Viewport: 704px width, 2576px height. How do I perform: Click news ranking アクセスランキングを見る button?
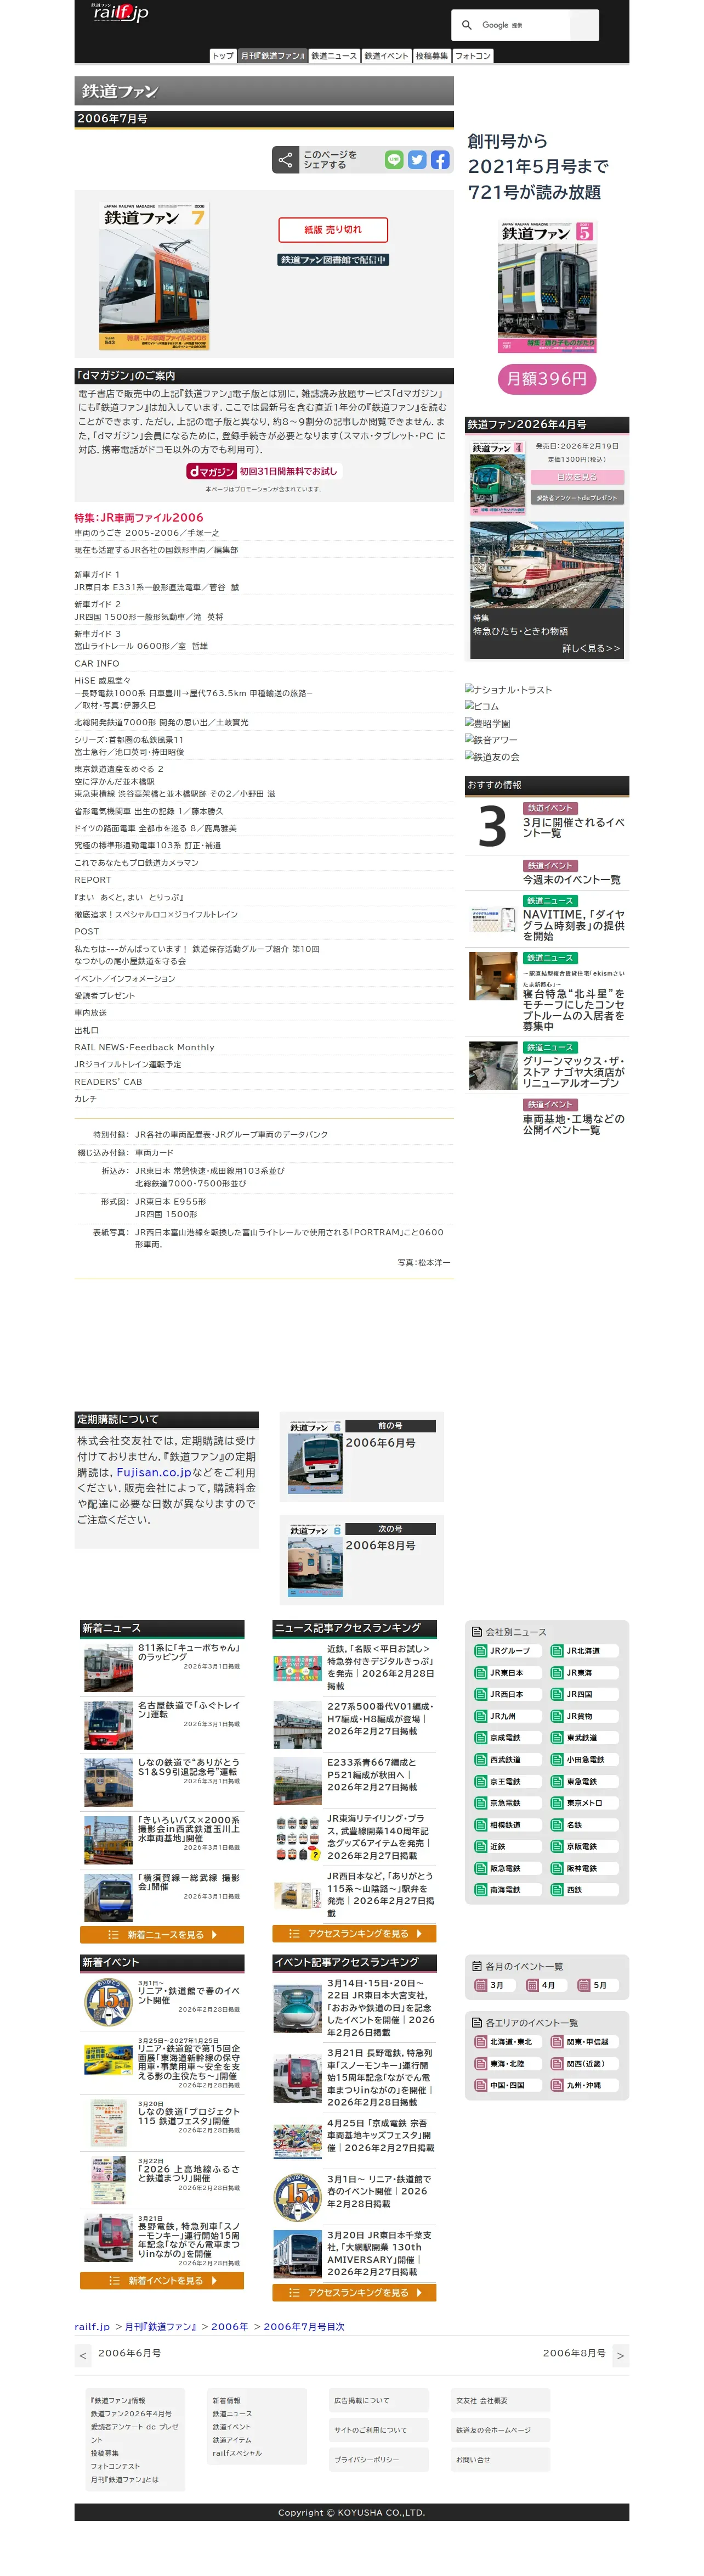tap(355, 1934)
